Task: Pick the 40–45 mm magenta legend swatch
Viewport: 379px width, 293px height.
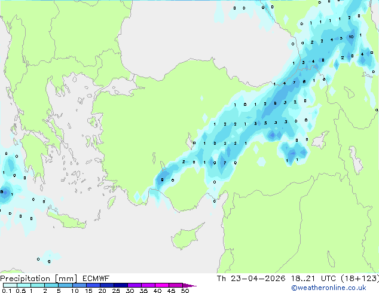Action: coord(162,285)
